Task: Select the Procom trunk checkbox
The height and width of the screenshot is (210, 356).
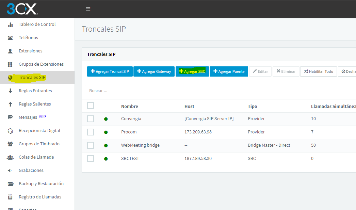Action: [x=91, y=132]
